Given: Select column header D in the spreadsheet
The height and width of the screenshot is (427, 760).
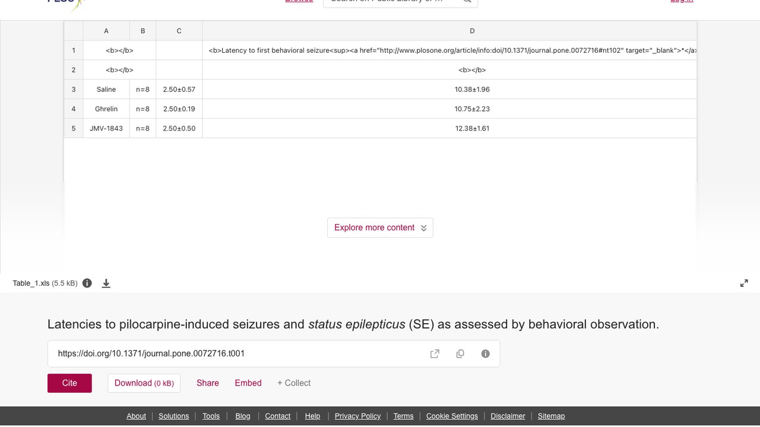Looking at the screenshot, I should [449, 31].
